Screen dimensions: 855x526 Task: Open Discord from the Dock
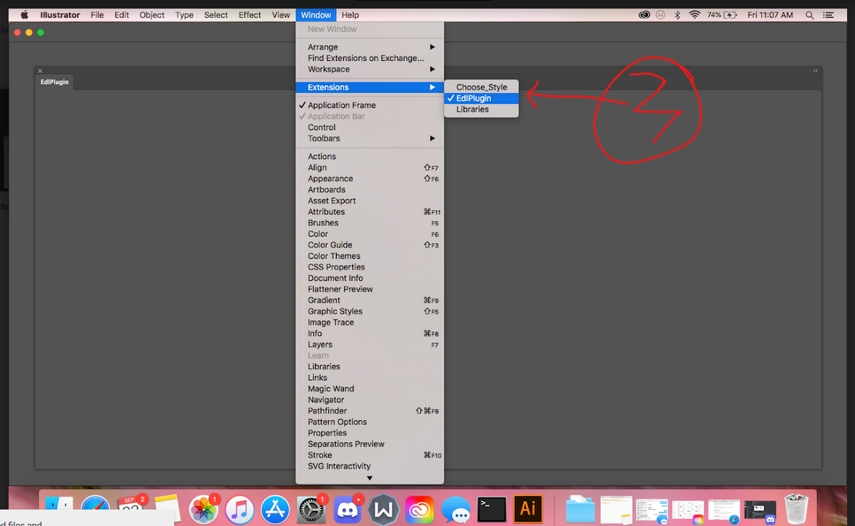click(348, 509)
